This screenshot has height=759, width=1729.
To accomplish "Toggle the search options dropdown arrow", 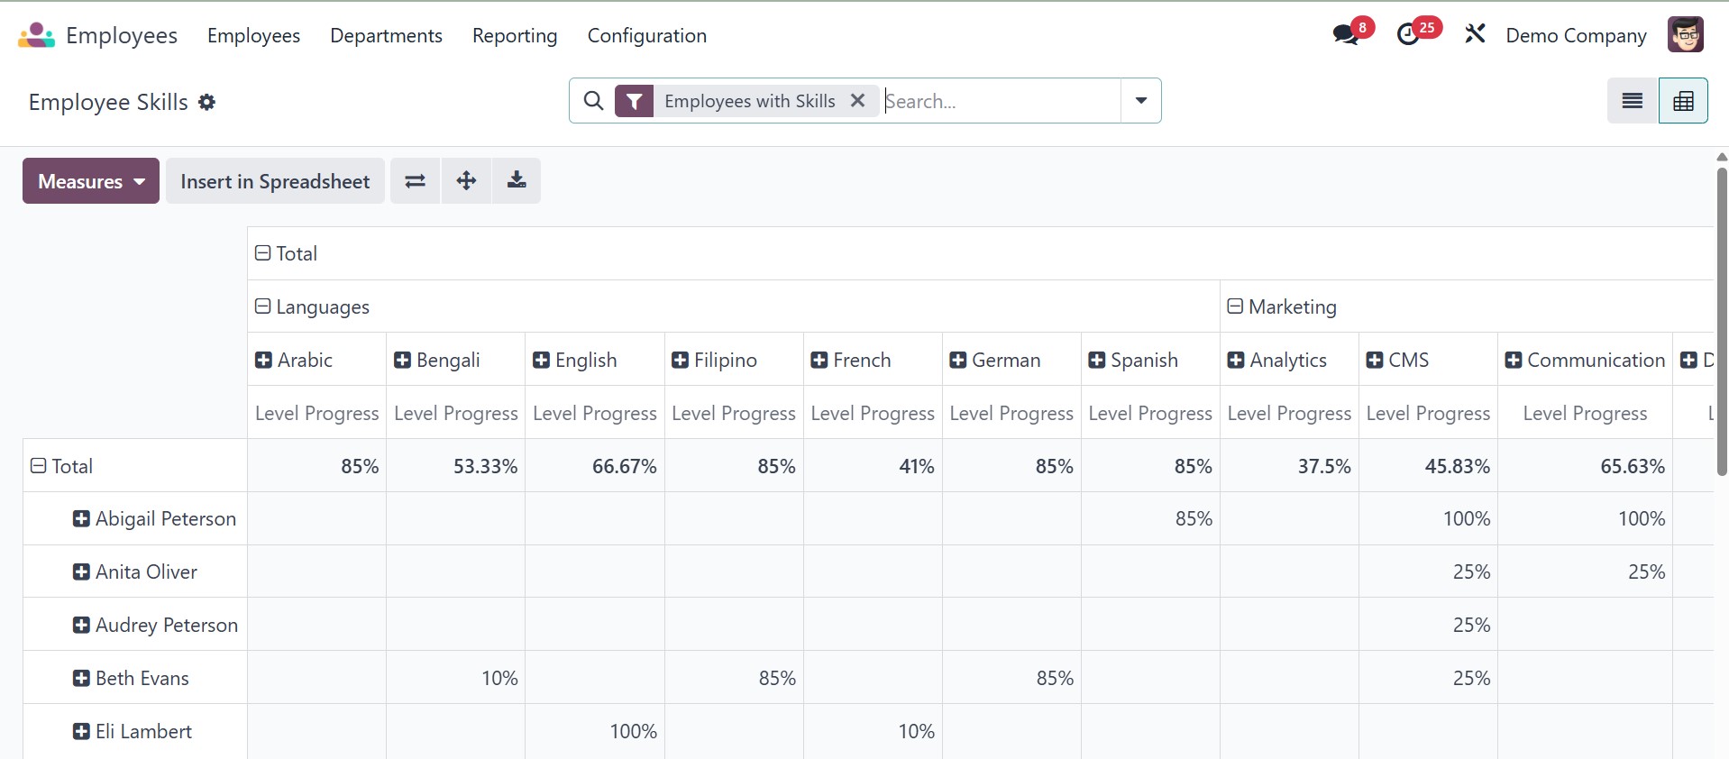I will [1141, 101].
